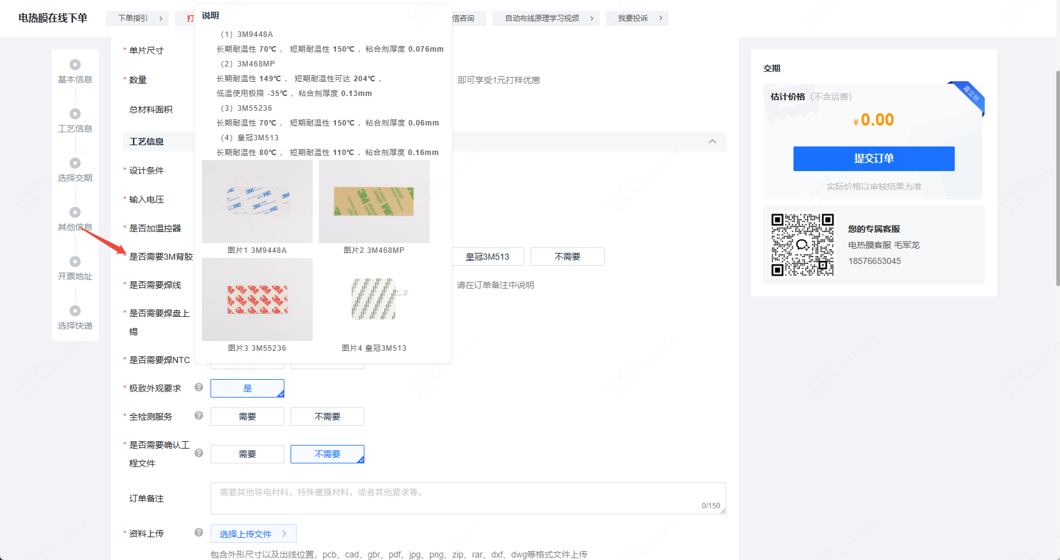Jump to 选择快递 in sidebar

click(75, 326)
